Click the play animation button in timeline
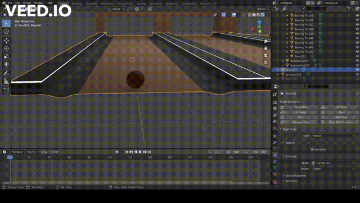Screen dimensions: 360x203 (x=140, y=152)
